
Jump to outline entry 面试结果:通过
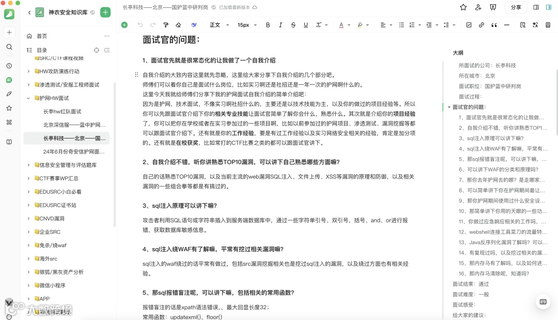click(x=471, y=284)
